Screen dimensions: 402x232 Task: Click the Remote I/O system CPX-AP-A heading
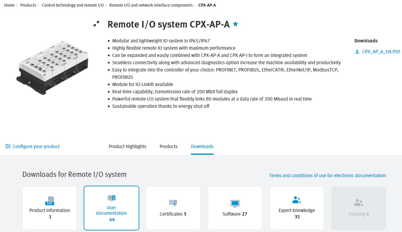pos(169,24)
